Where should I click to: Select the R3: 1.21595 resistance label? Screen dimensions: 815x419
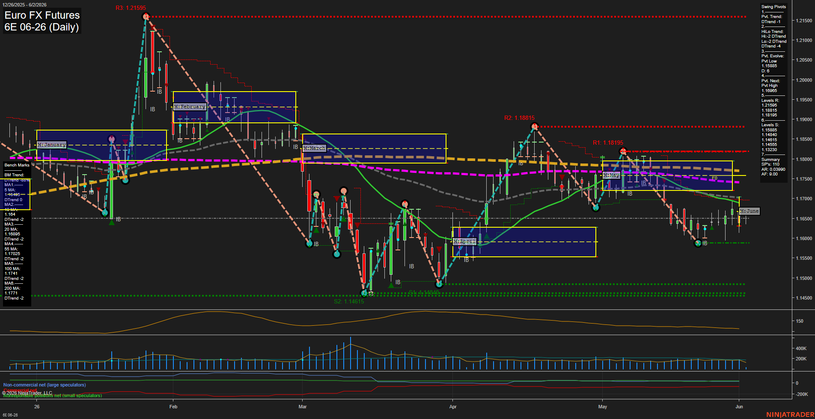click(x=131, y=8)
